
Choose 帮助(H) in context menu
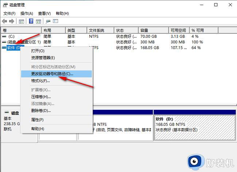(x=57, y=129)
